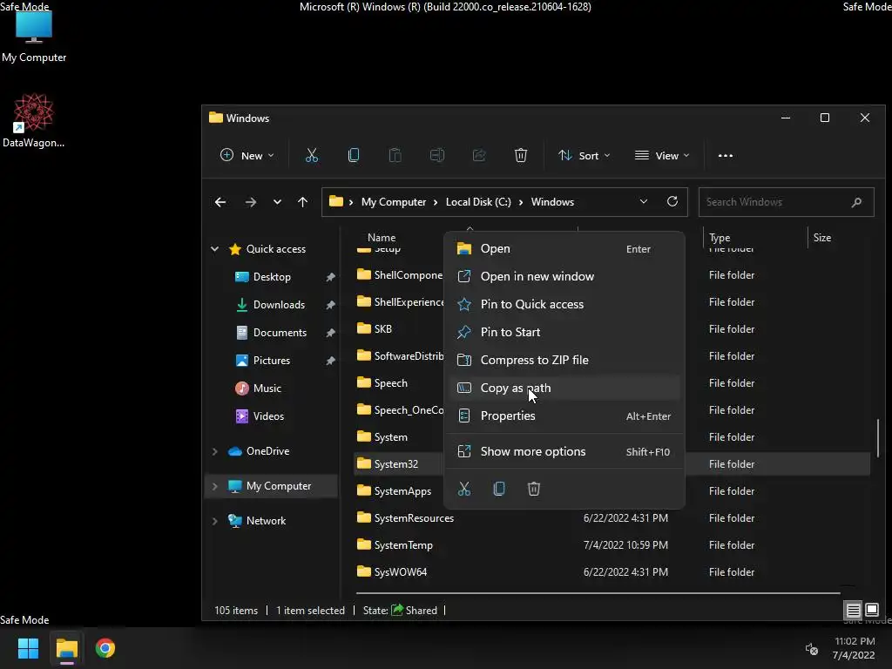This screenshot has width=892, height=669.
Task: Click the Delete trash icon in the Explorer toolbar
Action: [521, 155]
